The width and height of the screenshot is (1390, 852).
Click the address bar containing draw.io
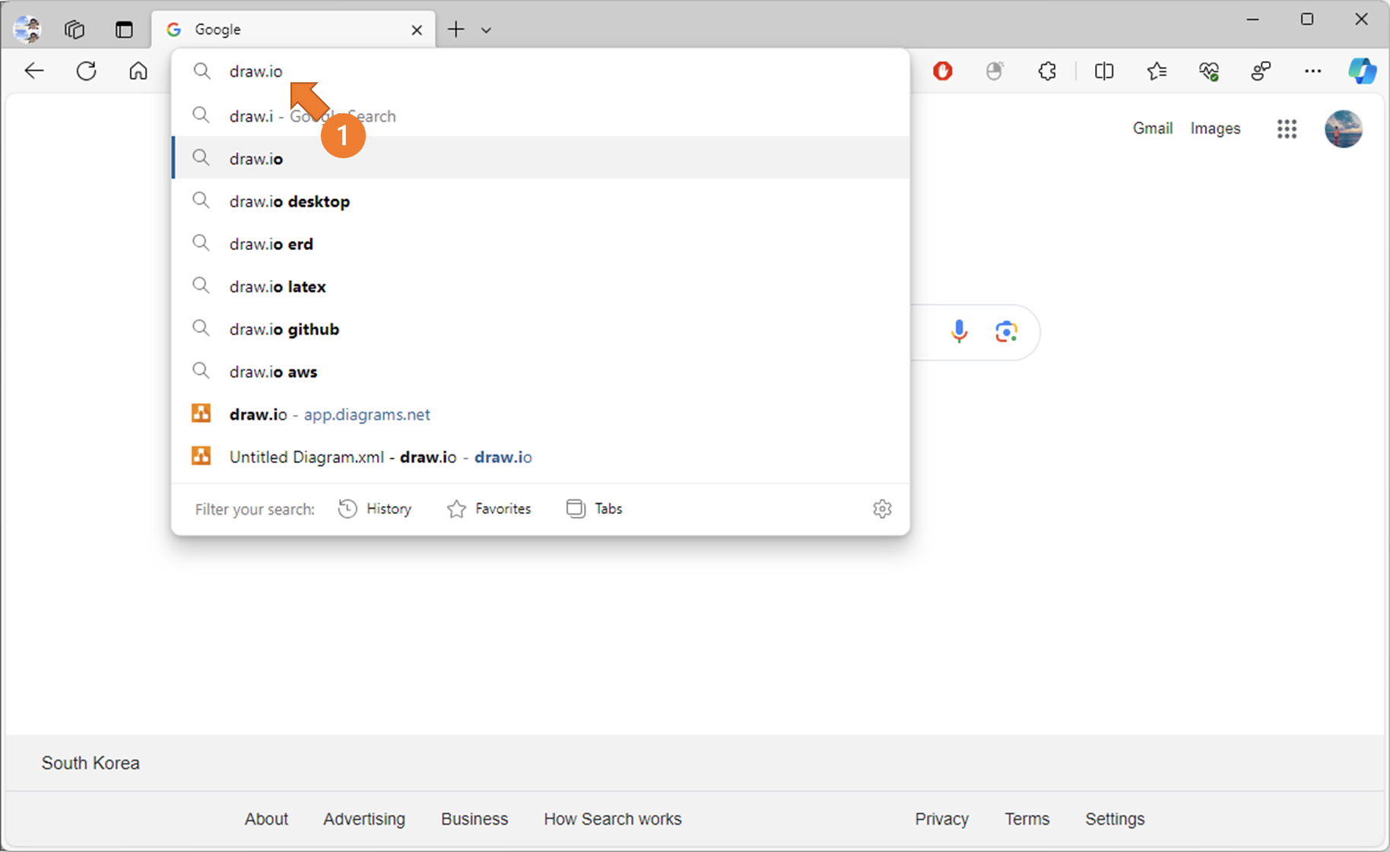(x=541, y=71)
